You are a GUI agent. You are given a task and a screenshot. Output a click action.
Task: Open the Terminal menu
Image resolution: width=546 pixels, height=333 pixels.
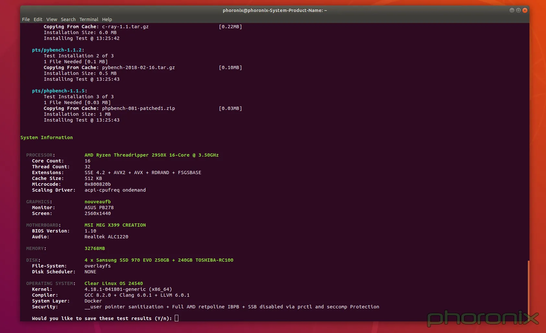coord(89,19)
